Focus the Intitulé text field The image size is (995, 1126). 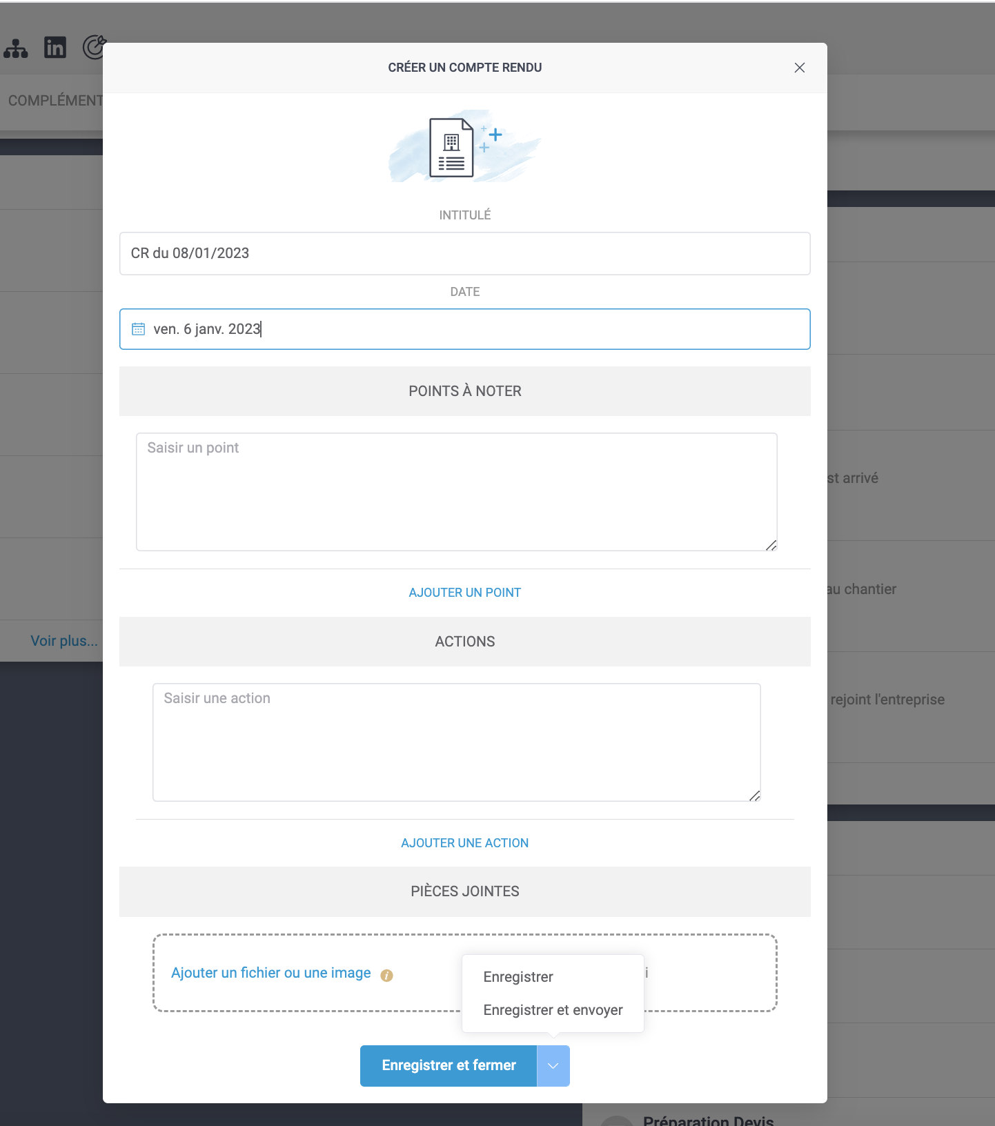(464, 253)
